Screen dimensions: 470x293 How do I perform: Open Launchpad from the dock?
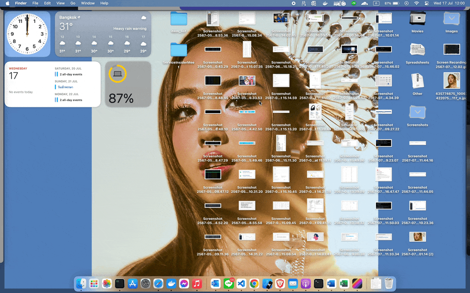point(94,283)
